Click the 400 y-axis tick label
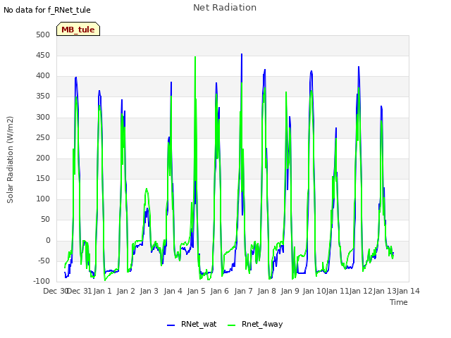Image resolution: width=451 pixels, height=338 pixels. (x=43, y=76)
